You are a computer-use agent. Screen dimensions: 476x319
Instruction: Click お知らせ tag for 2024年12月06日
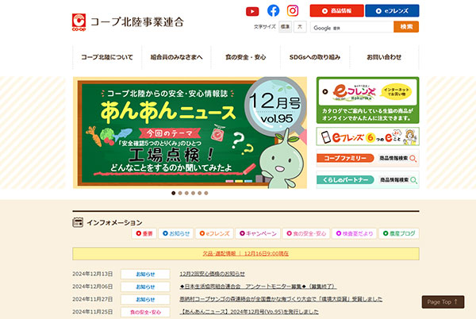click(145, 286)
